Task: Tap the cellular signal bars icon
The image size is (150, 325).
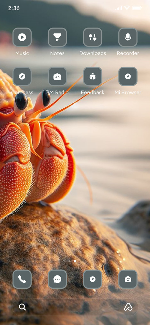Action: tap(119, 8)
